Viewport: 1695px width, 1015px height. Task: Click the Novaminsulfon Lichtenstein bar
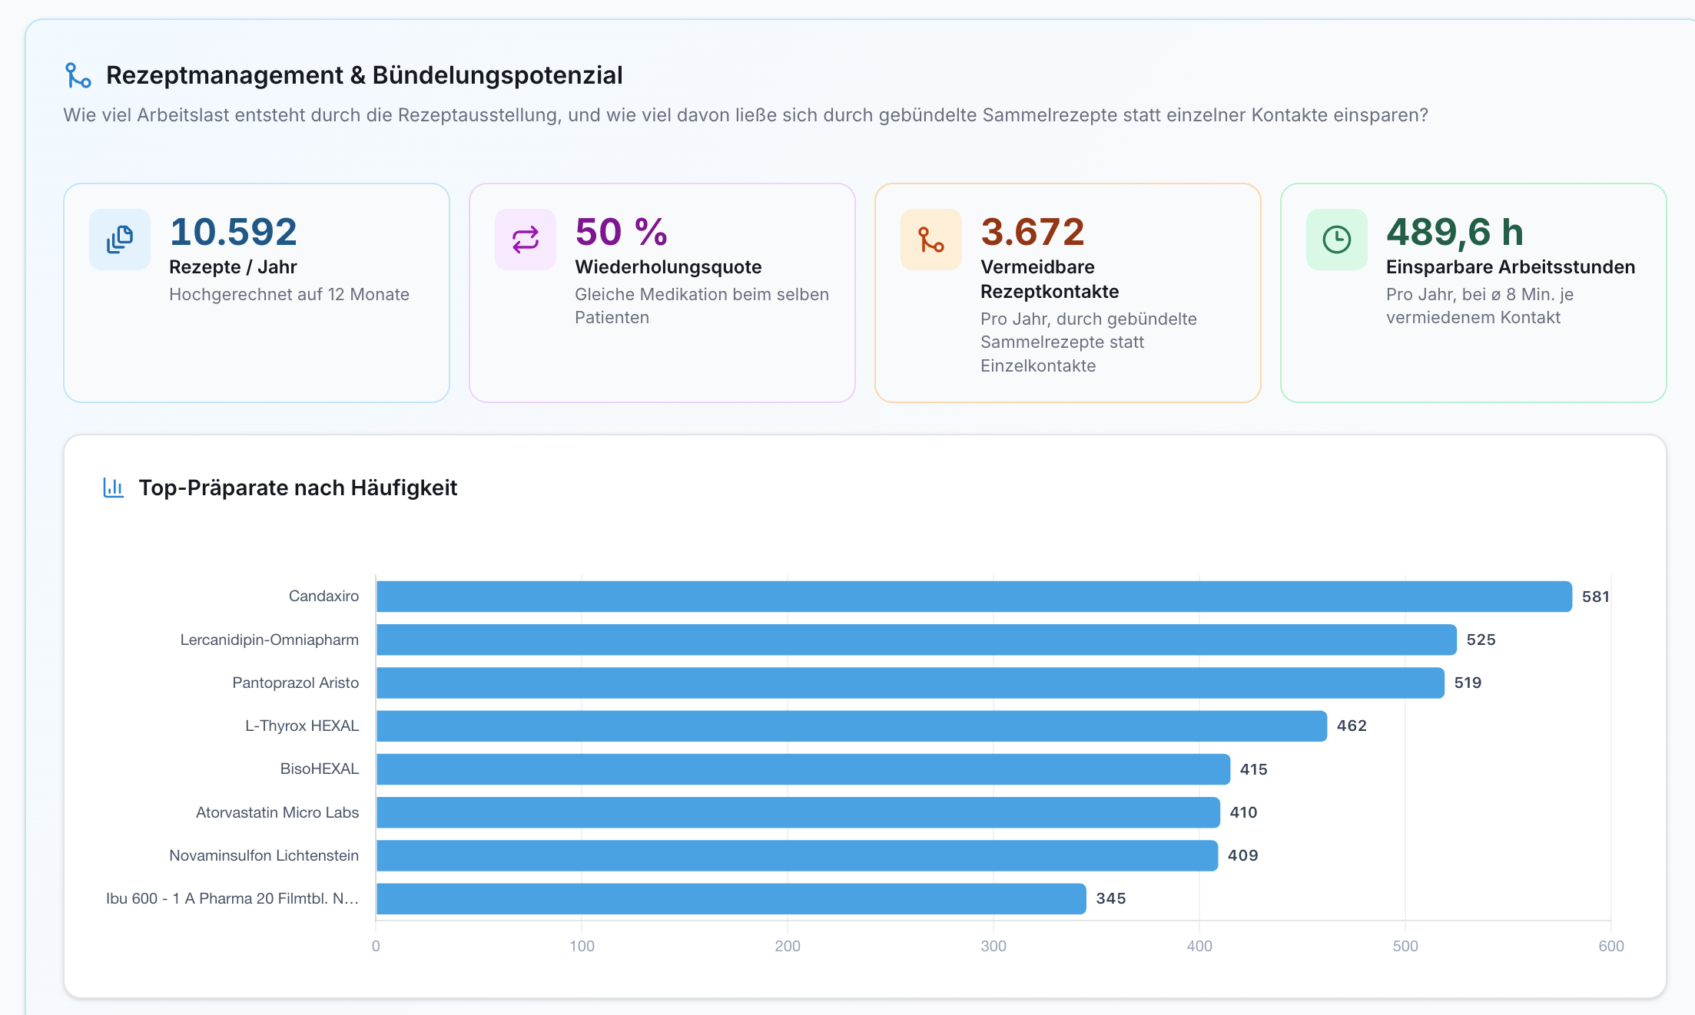tap(798, 855)
